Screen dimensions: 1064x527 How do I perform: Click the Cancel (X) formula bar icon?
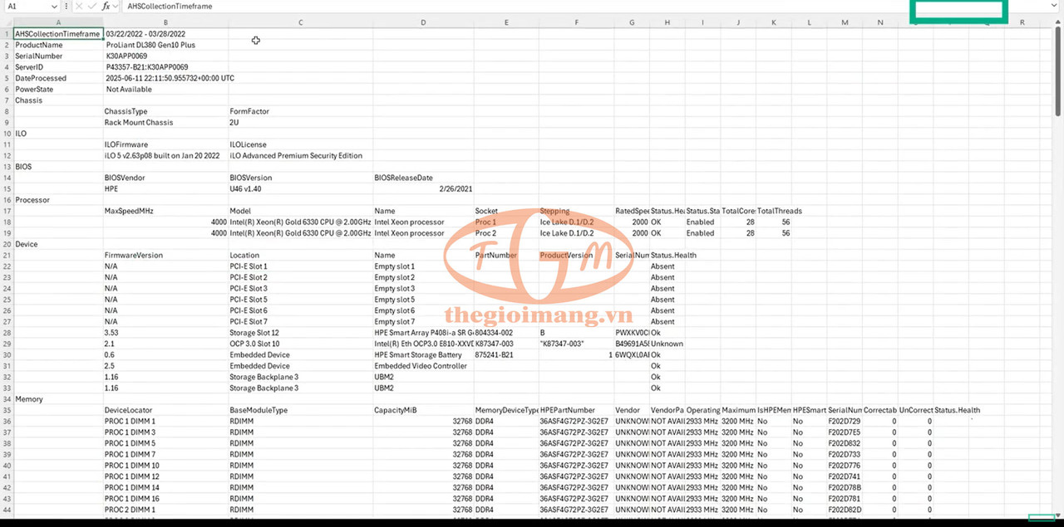79,6
